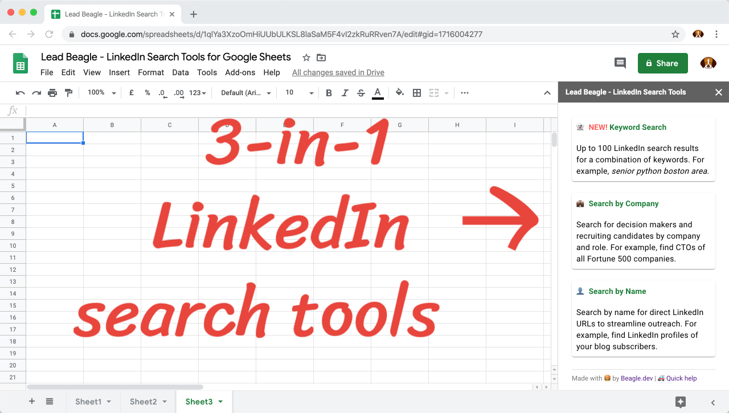Open the Sheet1 tab dropdown arrow
Screen dimensions: 729x413
pos(109,402)
